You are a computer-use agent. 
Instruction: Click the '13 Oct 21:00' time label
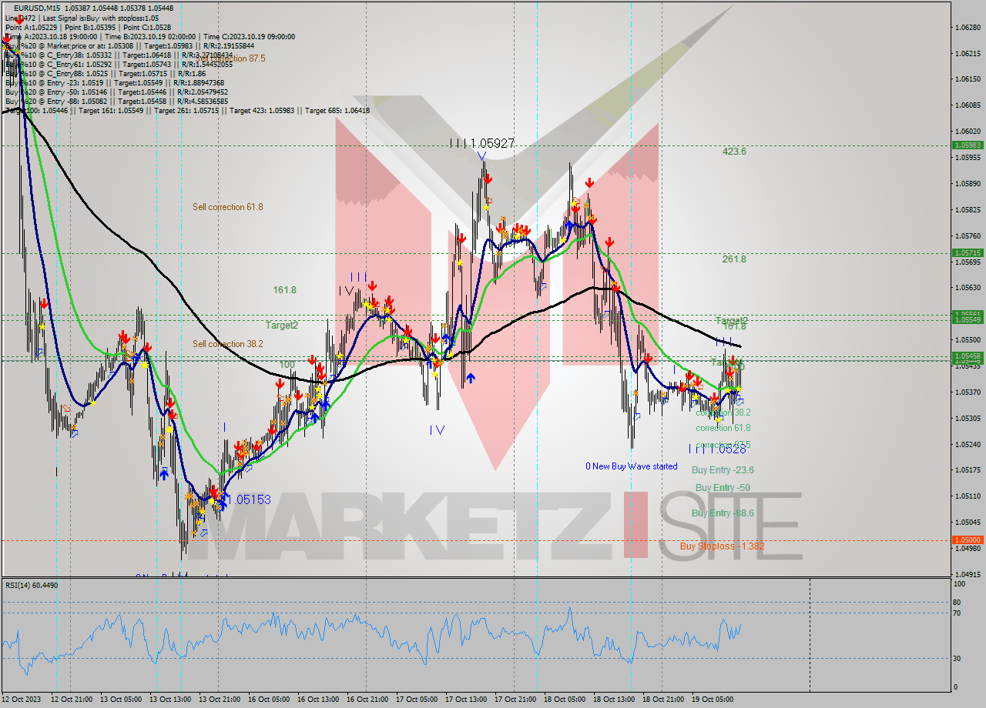218,700
